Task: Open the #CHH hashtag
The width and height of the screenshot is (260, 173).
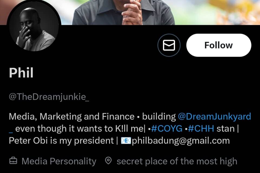Action: tap(201, 128)
